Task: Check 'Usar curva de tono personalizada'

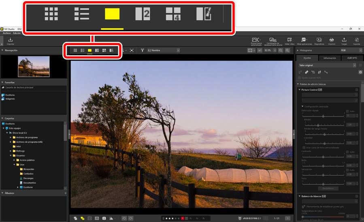Action: pos(304,147)
